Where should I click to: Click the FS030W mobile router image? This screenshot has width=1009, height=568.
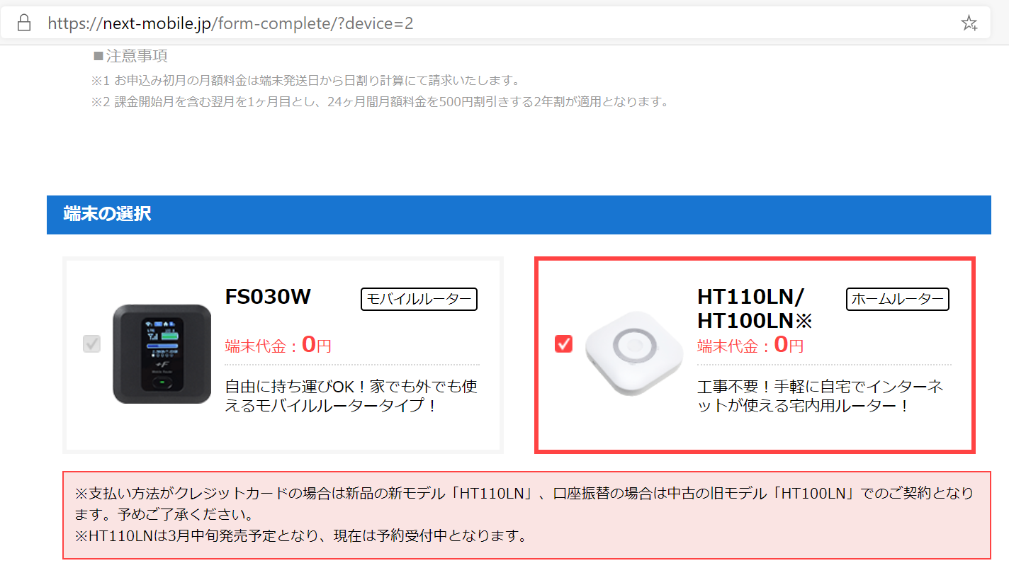coord(162,354)
